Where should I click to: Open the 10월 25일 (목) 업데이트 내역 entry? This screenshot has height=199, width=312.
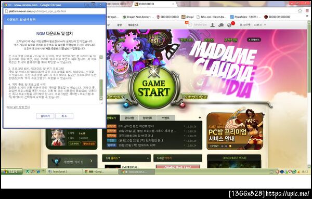click(x=137, y=145)
